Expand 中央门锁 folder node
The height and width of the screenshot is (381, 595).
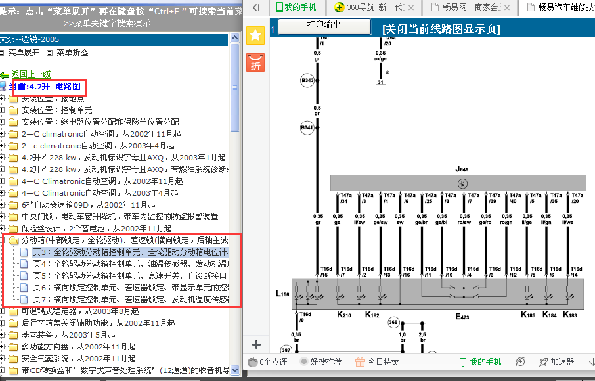pos(2,217)
